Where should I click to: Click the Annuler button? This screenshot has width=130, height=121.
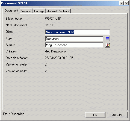click(x=117, y=115)
